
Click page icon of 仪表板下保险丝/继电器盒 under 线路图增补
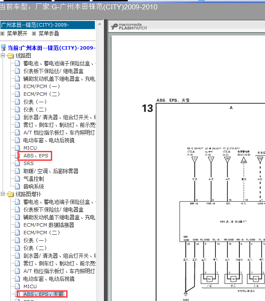point(18,210)
